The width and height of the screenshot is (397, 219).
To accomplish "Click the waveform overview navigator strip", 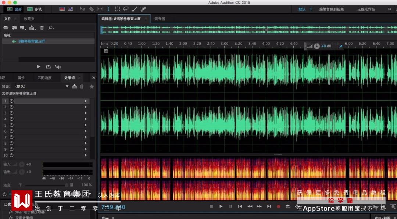I will click(248, 30).
